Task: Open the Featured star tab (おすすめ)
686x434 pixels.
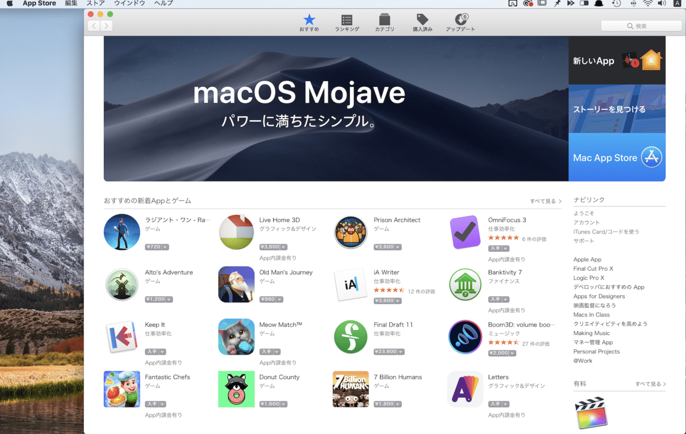Action: (309, 23)
